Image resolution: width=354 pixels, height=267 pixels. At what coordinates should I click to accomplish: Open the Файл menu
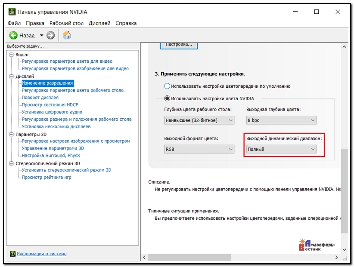click(14, 23)
